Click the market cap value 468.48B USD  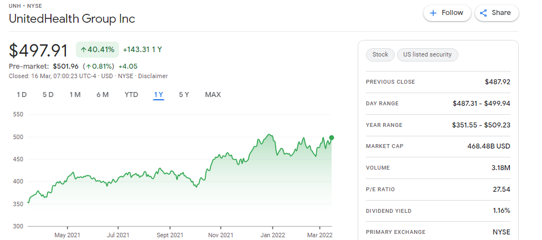489,146
